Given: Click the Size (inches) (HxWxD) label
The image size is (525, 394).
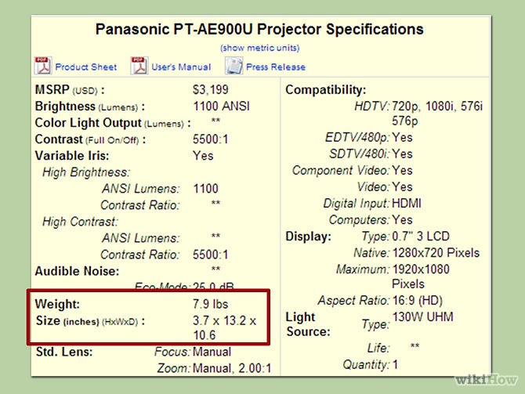Looking at the screenshot, I should tap(90, 321).
